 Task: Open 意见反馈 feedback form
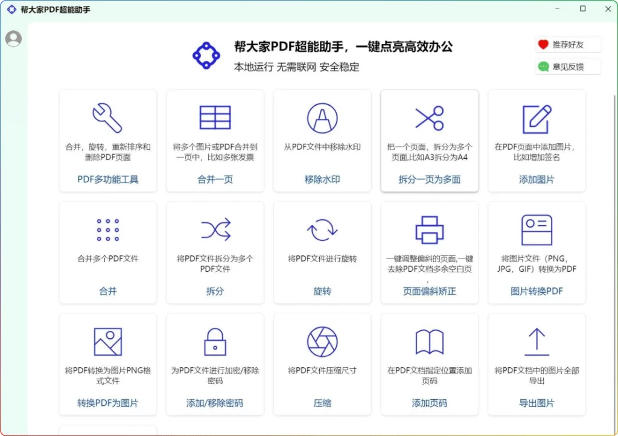tap(567, 66)
